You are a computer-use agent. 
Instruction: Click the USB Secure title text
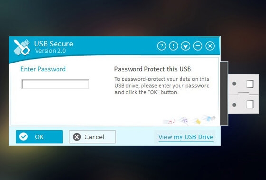54,44
